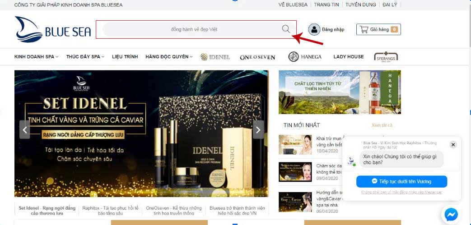The image size is (471, 225).
Task: Close the Messenger chat popup
Action: pos(453,145)
